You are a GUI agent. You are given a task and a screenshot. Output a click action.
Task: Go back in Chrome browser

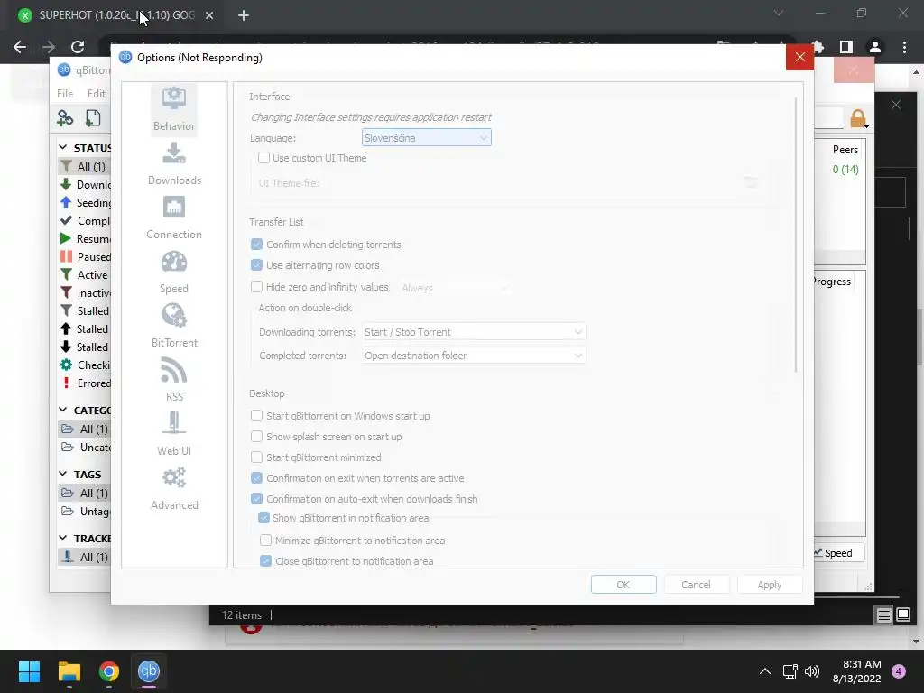point(20,47)
